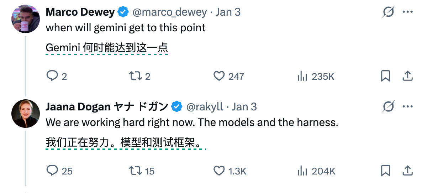Like Marco Dewey's tweet
The height and width of the screenshot is (193, 422).
(x=219, y=76)
